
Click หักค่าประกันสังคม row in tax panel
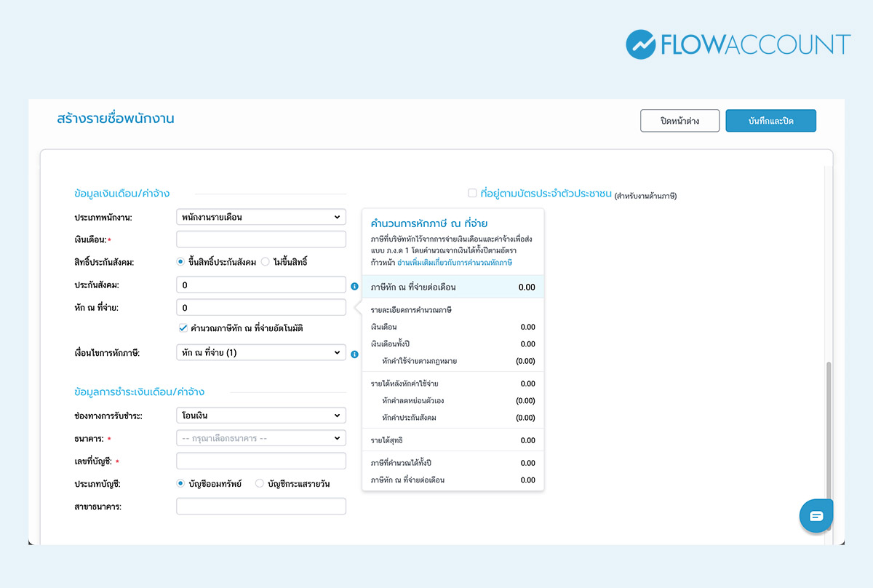pyautogui.click(x=453, y=418)
